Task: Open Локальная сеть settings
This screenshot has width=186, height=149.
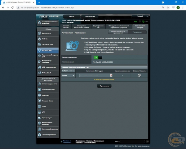Action: click(x=48, y=90)
